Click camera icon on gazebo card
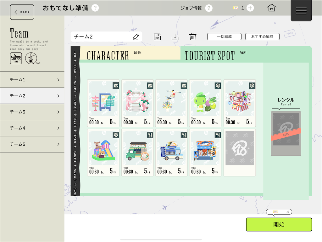 click(x=150, y=86)
